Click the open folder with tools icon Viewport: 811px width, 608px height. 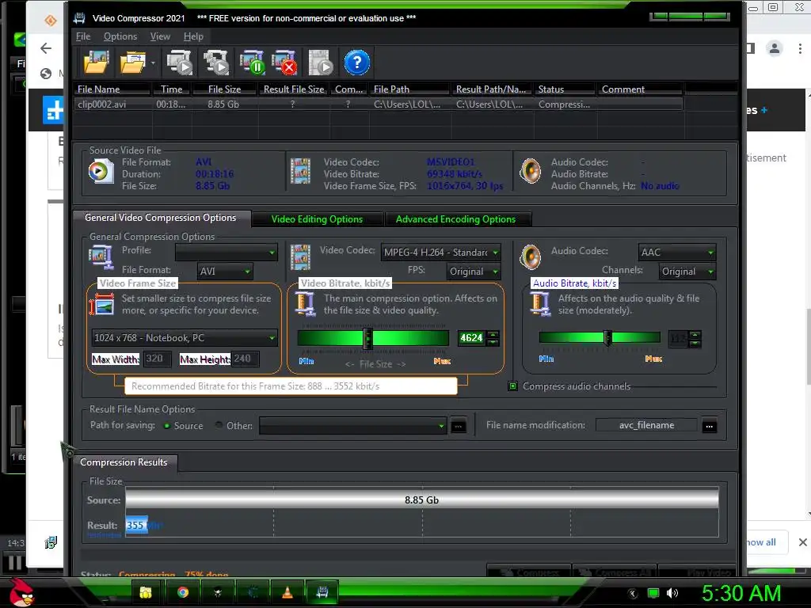coord(133,63)
